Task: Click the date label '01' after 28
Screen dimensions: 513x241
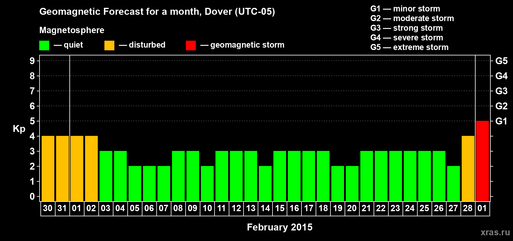Action: coord(482,208)
